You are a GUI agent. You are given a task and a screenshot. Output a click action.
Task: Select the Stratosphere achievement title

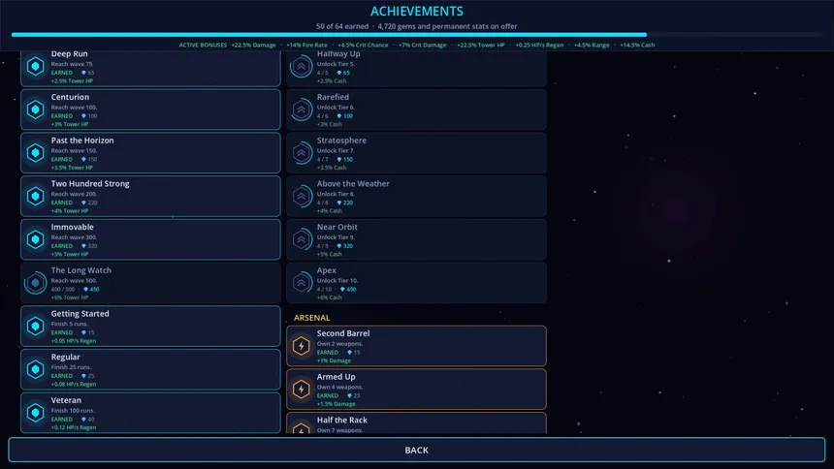[x=341, y=141]
